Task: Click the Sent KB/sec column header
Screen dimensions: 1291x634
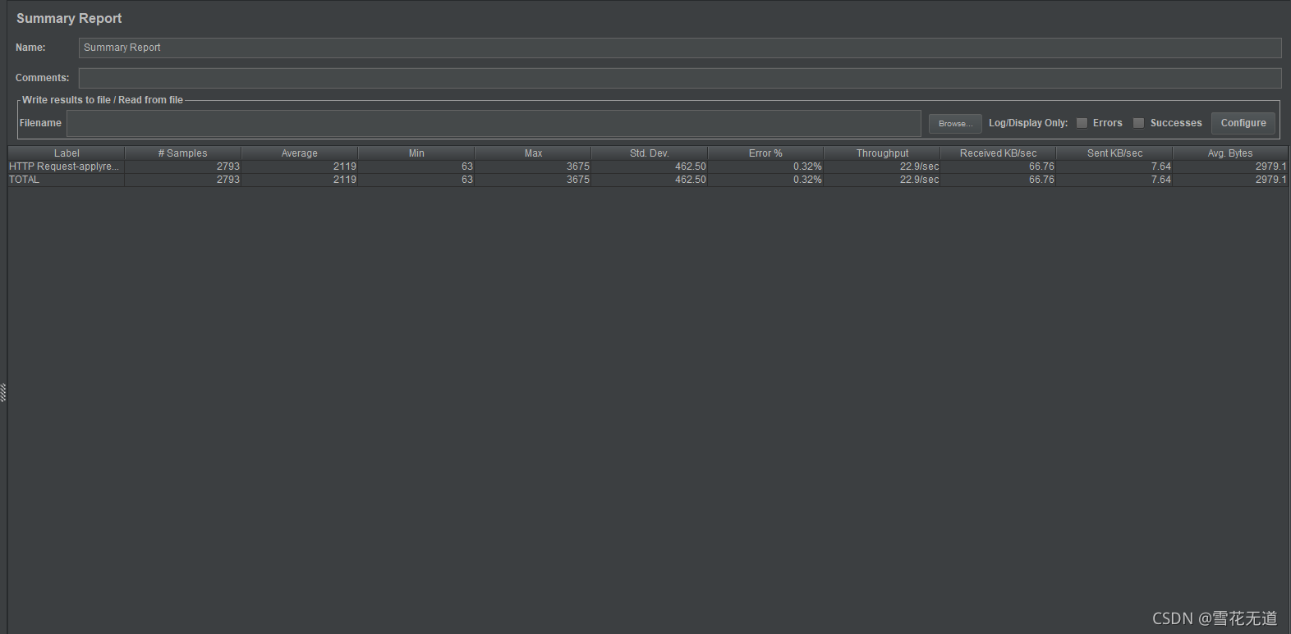Action: (x=1115, y=153)
